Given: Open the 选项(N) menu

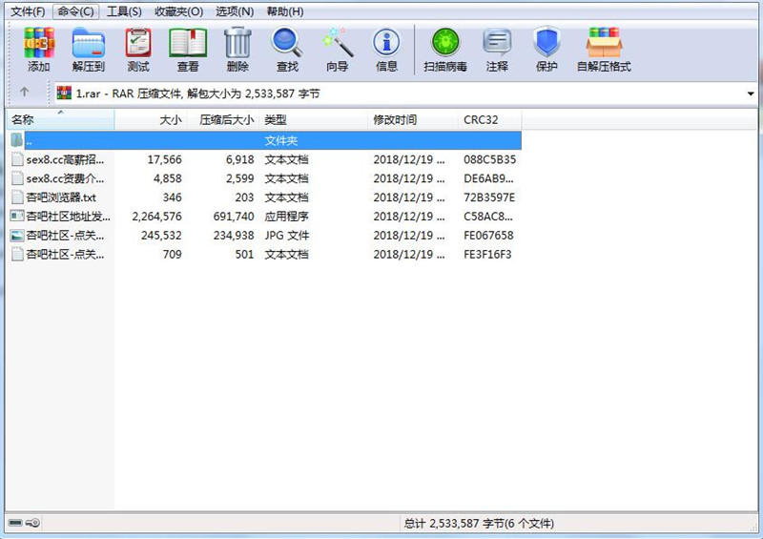Looking at the screenshot, I should pos(235,11).
